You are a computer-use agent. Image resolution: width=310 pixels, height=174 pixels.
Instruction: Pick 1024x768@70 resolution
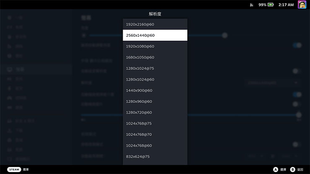[155, 135]
